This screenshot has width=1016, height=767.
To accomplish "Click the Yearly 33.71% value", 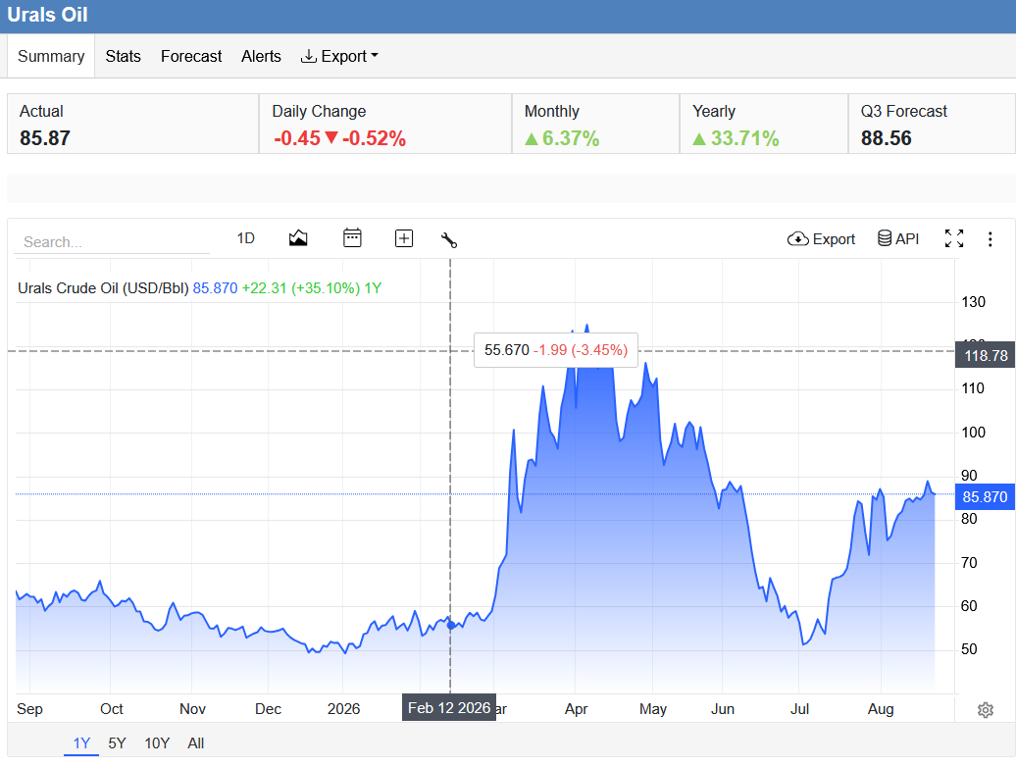I will pyautogui.click(x=744, y=138).
